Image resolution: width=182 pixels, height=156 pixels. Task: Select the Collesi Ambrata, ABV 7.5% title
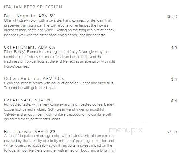[x=34, y=79]
